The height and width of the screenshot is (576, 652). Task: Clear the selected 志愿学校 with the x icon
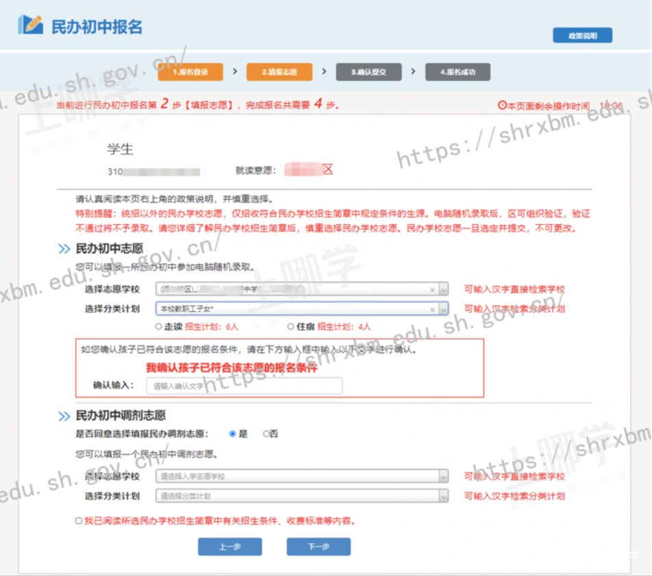click(432, 290)
